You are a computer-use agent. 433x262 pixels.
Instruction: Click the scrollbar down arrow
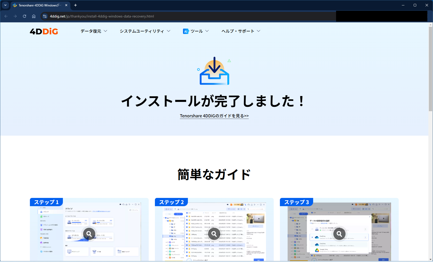pyautogui.click(x=430, y=259)
